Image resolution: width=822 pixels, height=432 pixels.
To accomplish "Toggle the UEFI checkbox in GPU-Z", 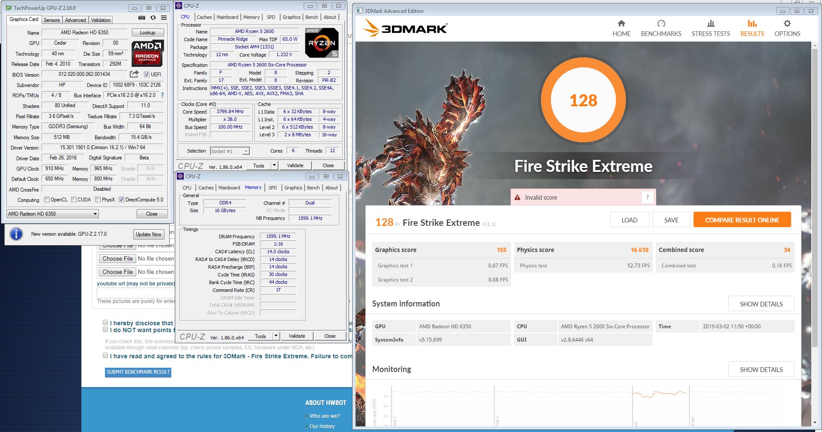I will 146,74.
